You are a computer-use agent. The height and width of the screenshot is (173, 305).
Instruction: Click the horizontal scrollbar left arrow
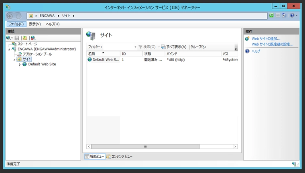pyautogui.click(x=89, y=147)
